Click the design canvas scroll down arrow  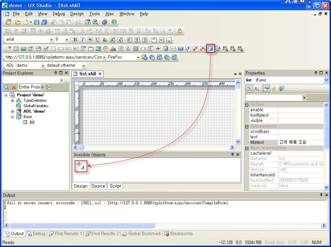coord(238,142)
